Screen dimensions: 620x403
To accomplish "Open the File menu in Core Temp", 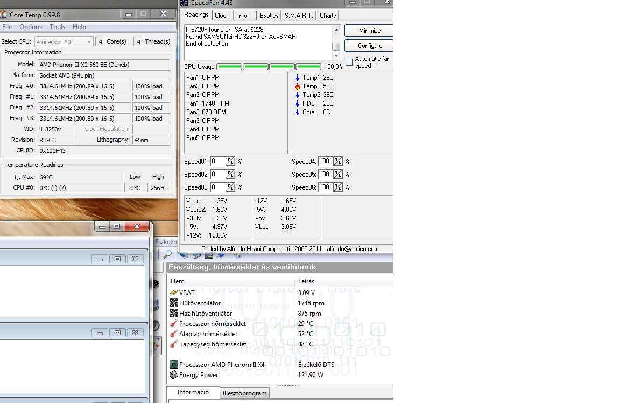I will tap(7, 27).
